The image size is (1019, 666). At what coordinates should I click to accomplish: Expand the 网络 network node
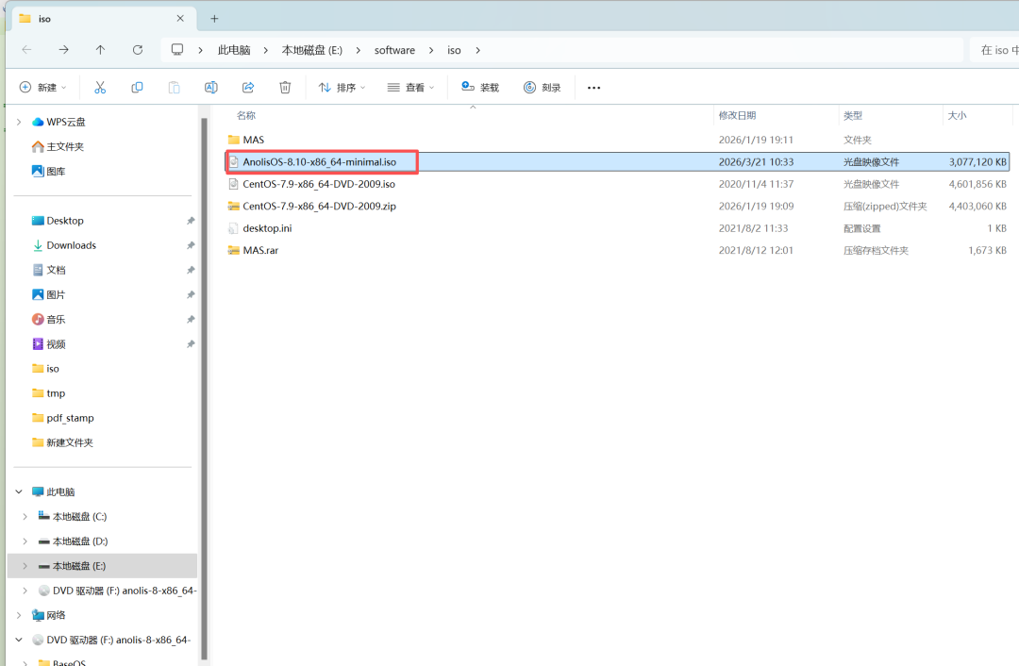coord(19,615)
